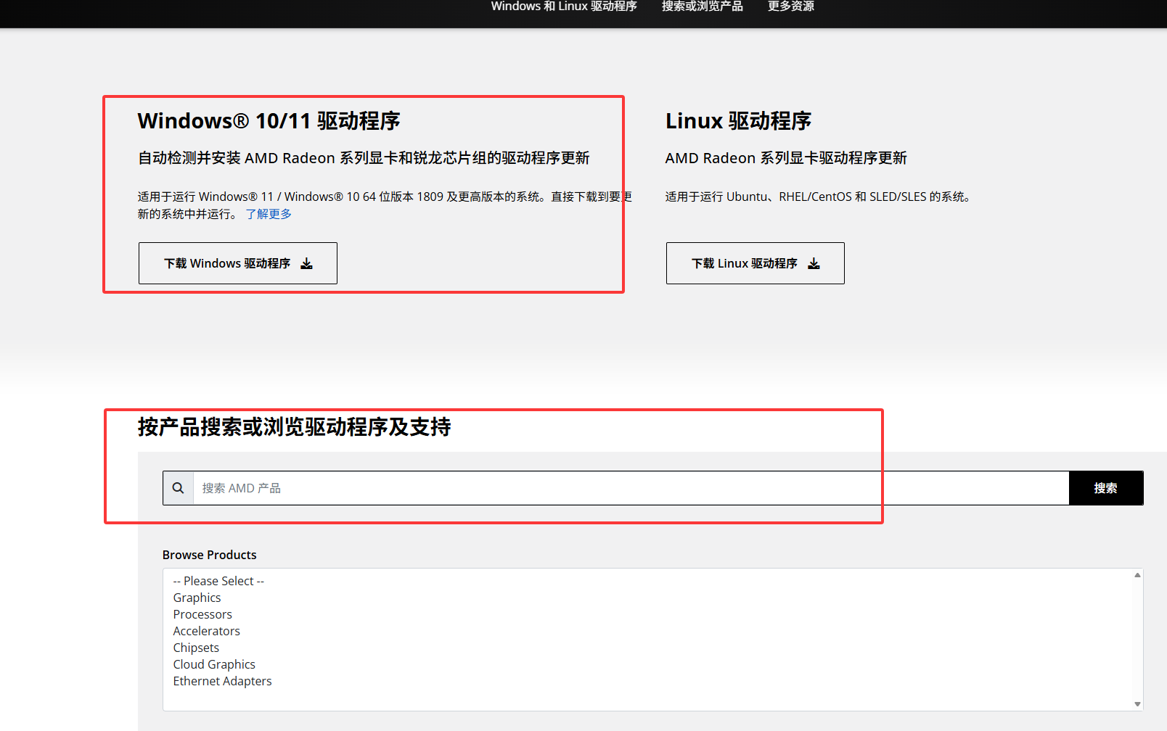
Task: Click the download arrow icon for Linux driver
Action: coord(814,263)
